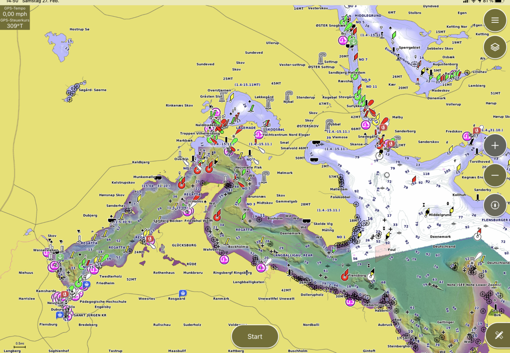Tap the GPS-Tempo speed readout
510x353 pixels.
tap(15, 12)
